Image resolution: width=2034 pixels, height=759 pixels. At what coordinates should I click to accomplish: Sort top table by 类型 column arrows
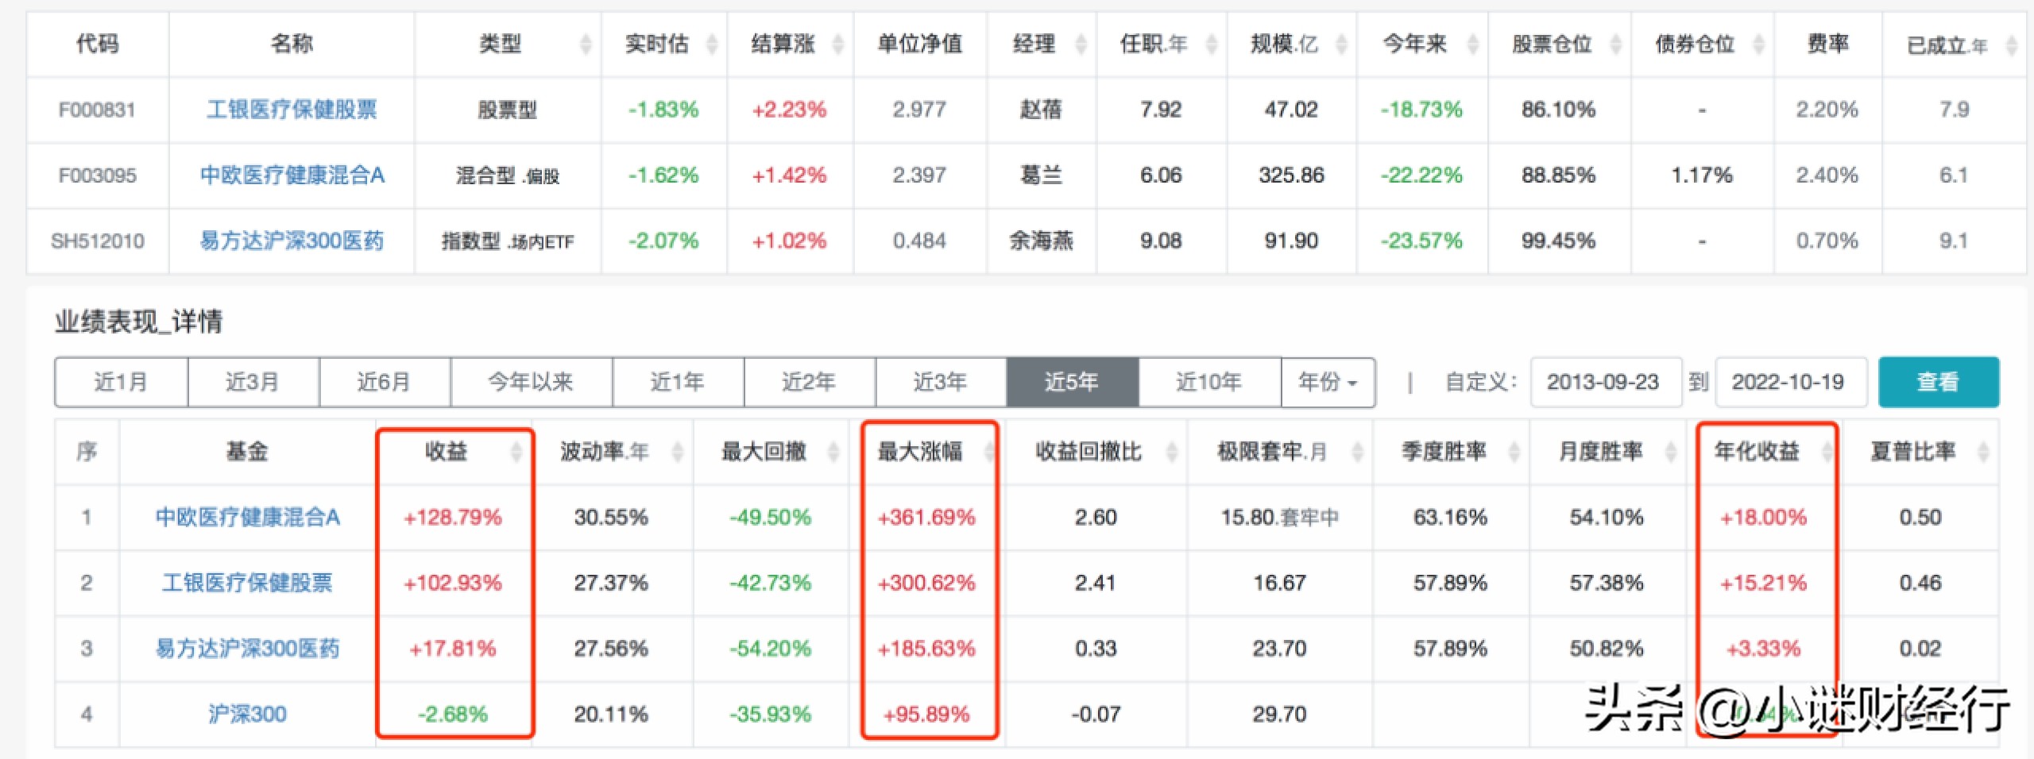tap(586, 44)
